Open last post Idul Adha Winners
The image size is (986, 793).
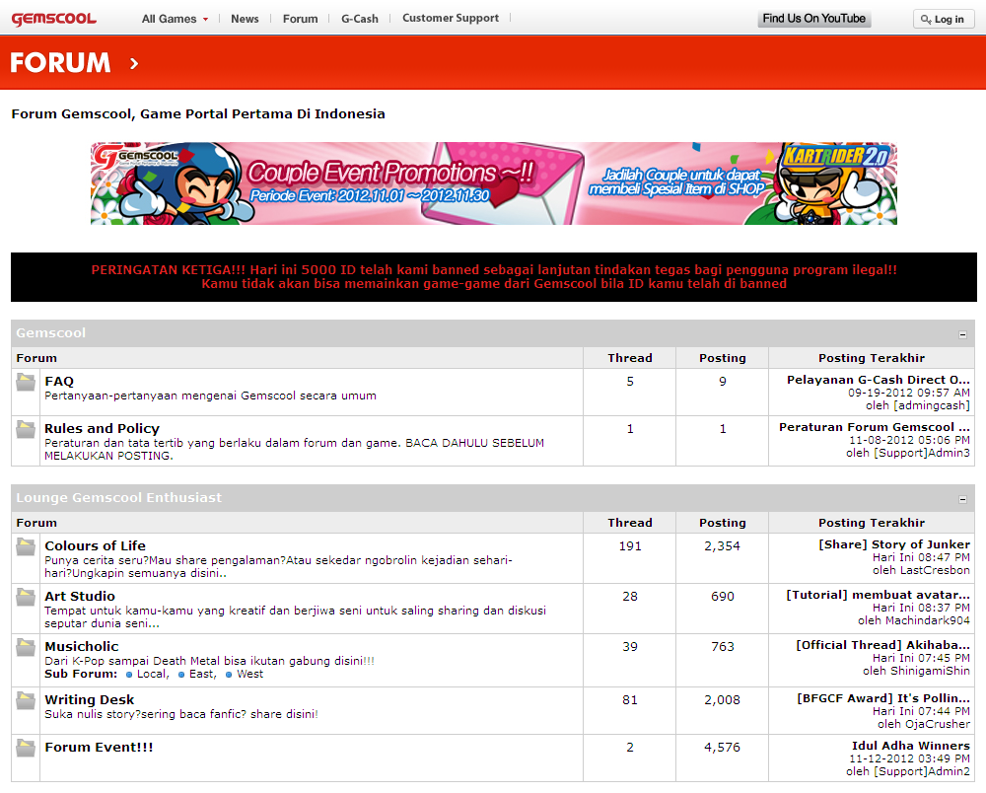[910, 746]
